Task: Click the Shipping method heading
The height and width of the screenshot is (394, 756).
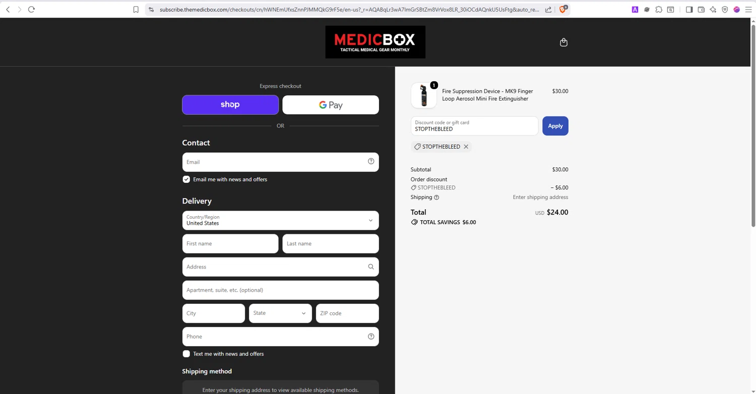Action: pyautogui.click(x=207, y=371)
